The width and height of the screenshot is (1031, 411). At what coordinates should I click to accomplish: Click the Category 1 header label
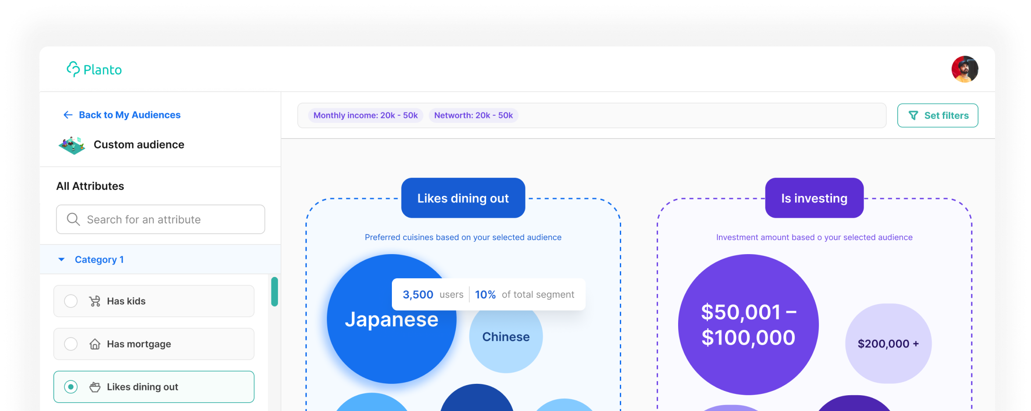(99, 260)
